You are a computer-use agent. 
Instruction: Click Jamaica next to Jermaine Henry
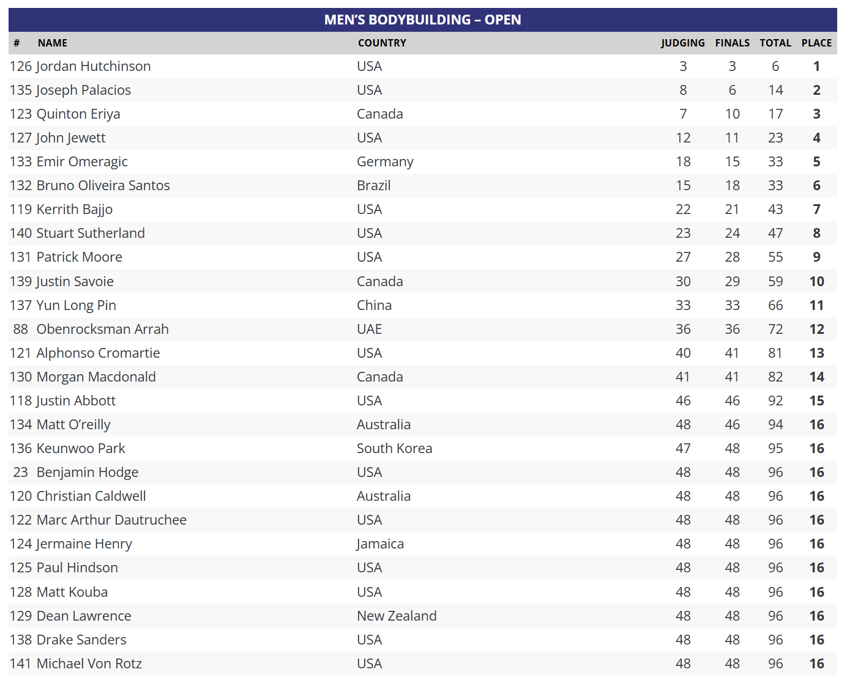380,544
